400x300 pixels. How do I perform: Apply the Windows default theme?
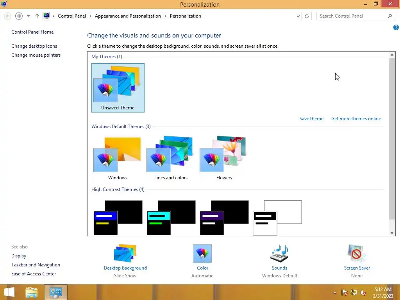[x=118, y=158]
